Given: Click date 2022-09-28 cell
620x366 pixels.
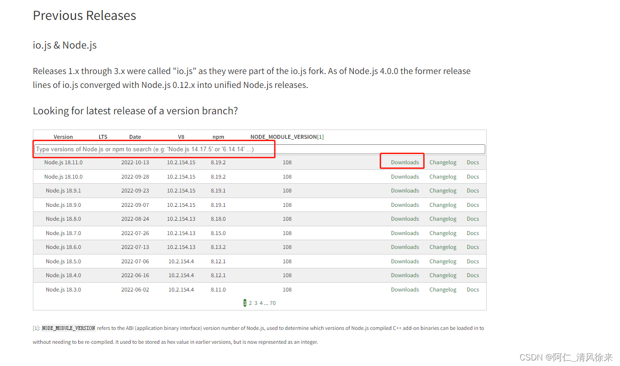Looking at the screenshot, I should [x=135, y=177].
